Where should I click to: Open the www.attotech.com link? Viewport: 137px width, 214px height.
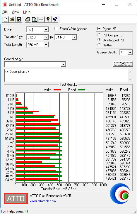[43, 201]
